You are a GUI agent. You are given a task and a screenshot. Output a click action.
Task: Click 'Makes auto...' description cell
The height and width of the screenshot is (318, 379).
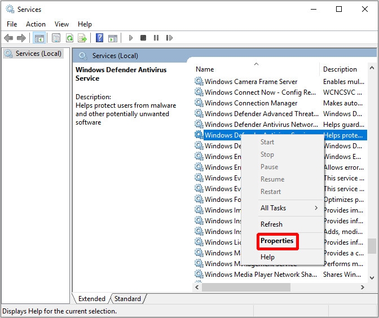[343, 103]
